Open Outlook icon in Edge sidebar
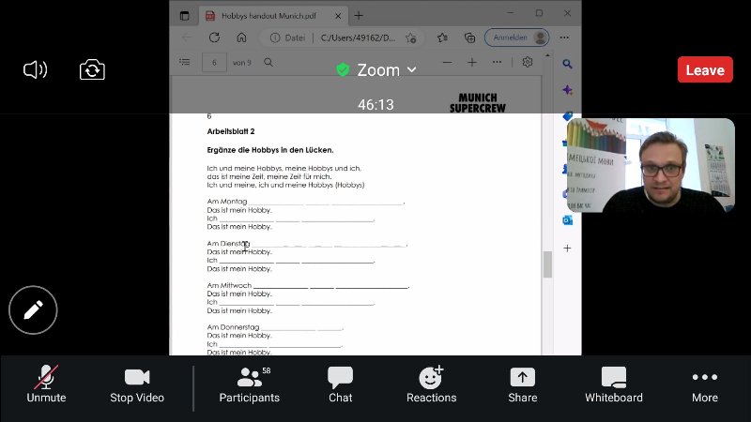751x422 pixels. tap(567, 220)
